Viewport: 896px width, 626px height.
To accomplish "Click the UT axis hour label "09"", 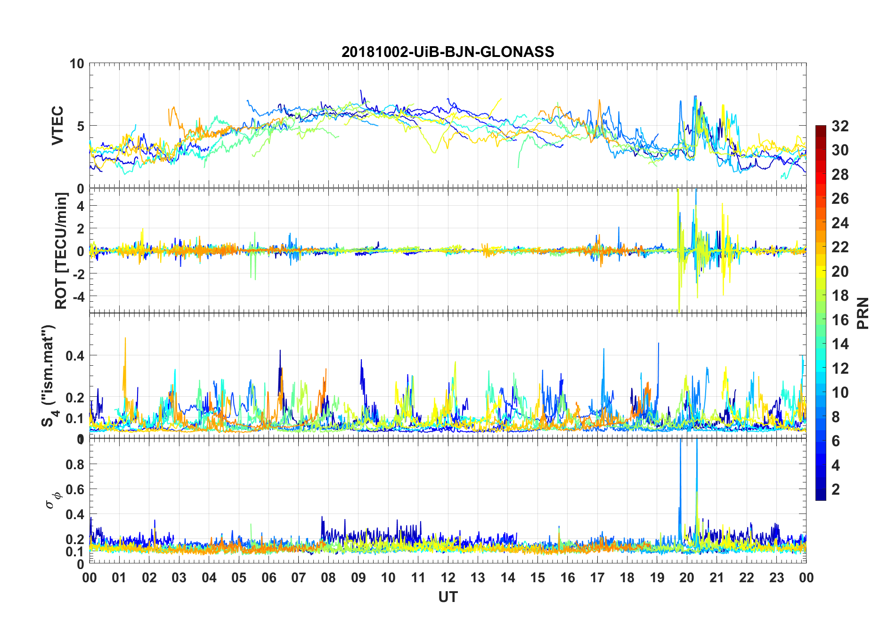I will coord(358,578).
